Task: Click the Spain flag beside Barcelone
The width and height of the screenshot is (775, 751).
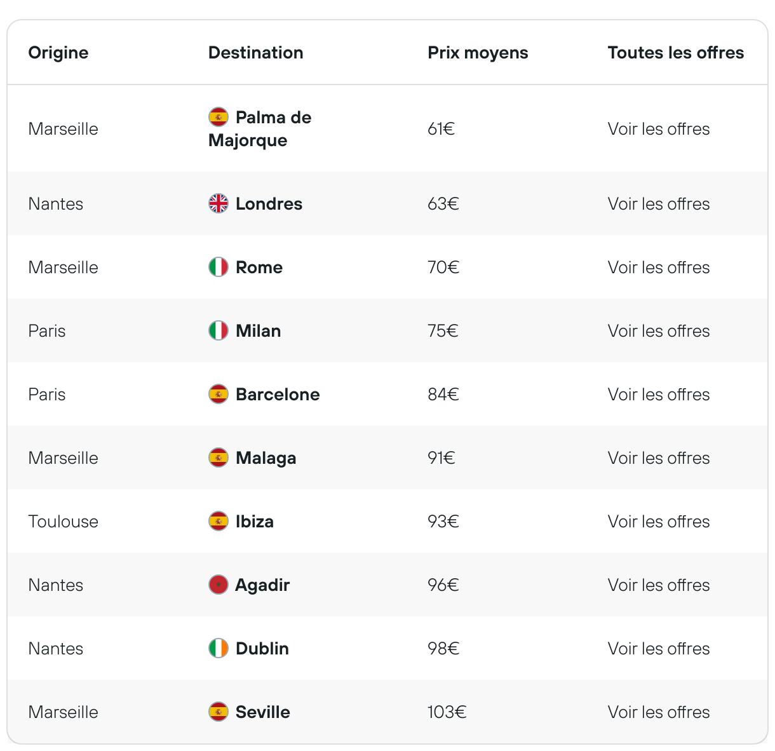Action: point(218,394)
